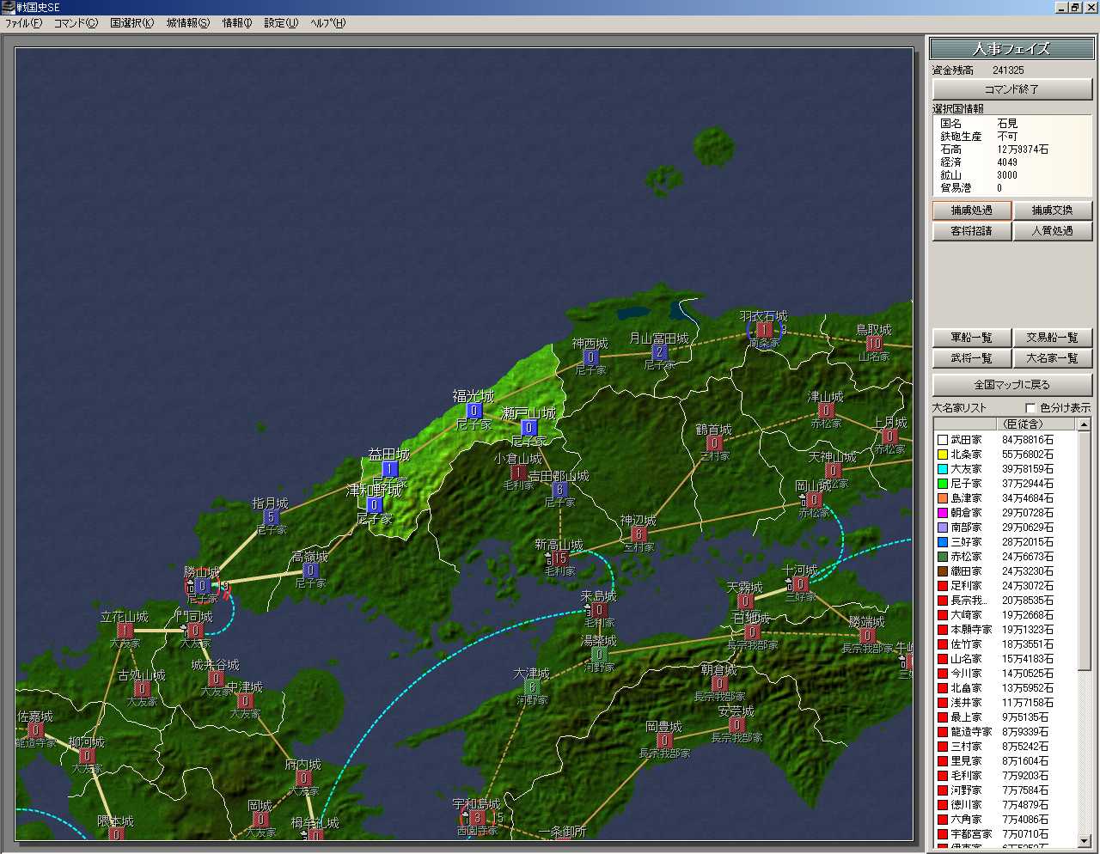This screenshot has height=854, width=1100.
Task: Select the 勝山城 castle marker
Action: 202,586
